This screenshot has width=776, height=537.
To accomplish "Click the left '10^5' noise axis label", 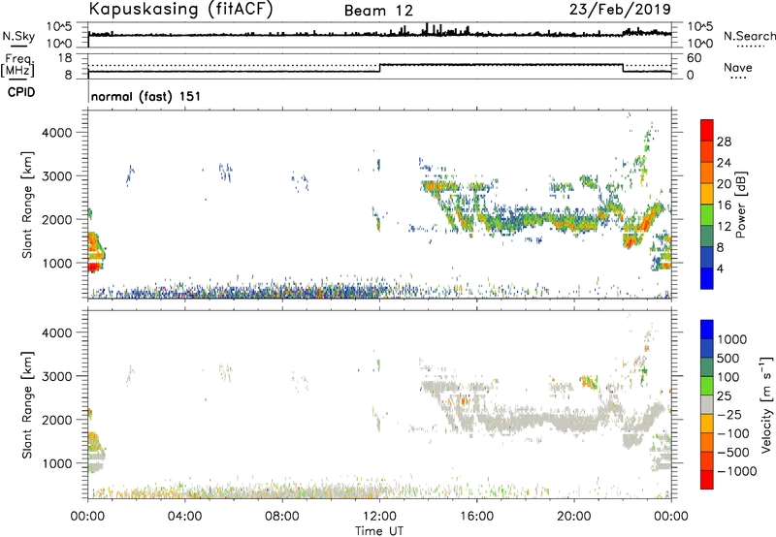I will pyautogui.click(x=59, y=26).
